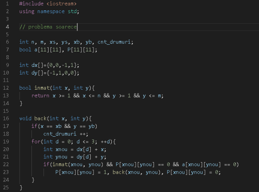Click 'std' in the using namespace line
The image size is (259, 192).
point(73,11)
